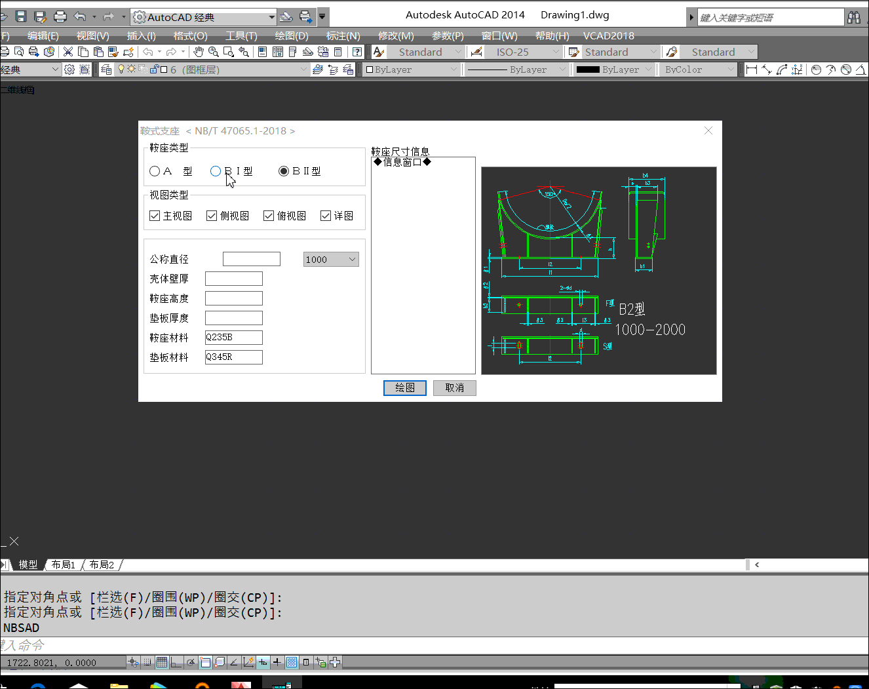Viewport: 869px width, 689px height.
Task: Select the A 型 saddle type radio button
Action: pyautogui.click(x=155, y=171)
